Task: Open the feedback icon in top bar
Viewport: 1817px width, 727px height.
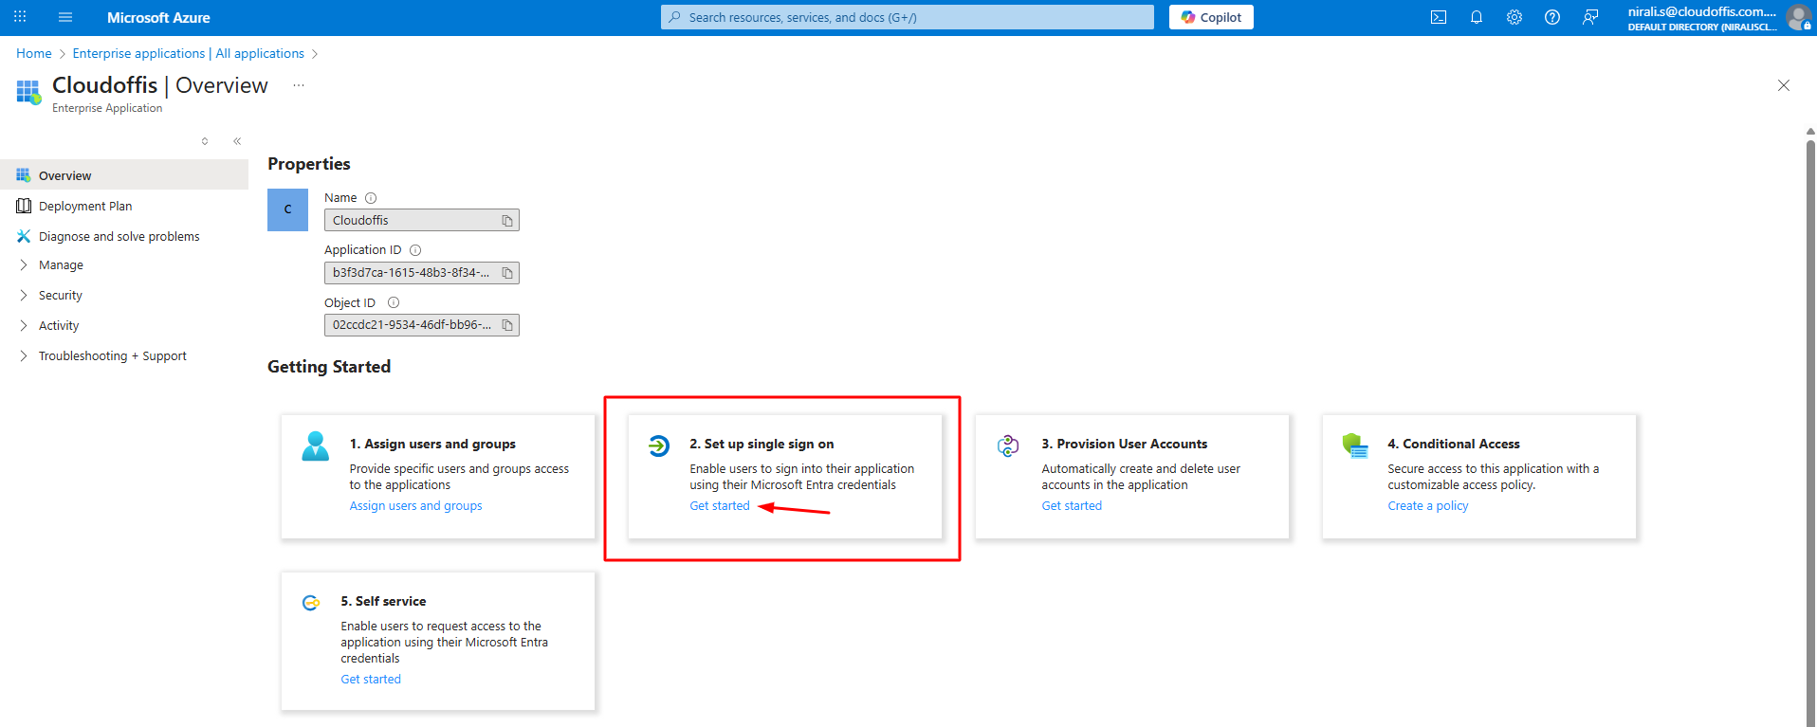Action: (1590, 17)
